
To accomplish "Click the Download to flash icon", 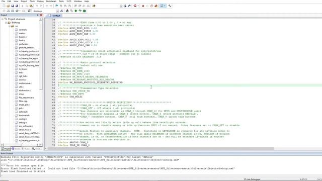I will pyautogui.click(x=29, y=11).
